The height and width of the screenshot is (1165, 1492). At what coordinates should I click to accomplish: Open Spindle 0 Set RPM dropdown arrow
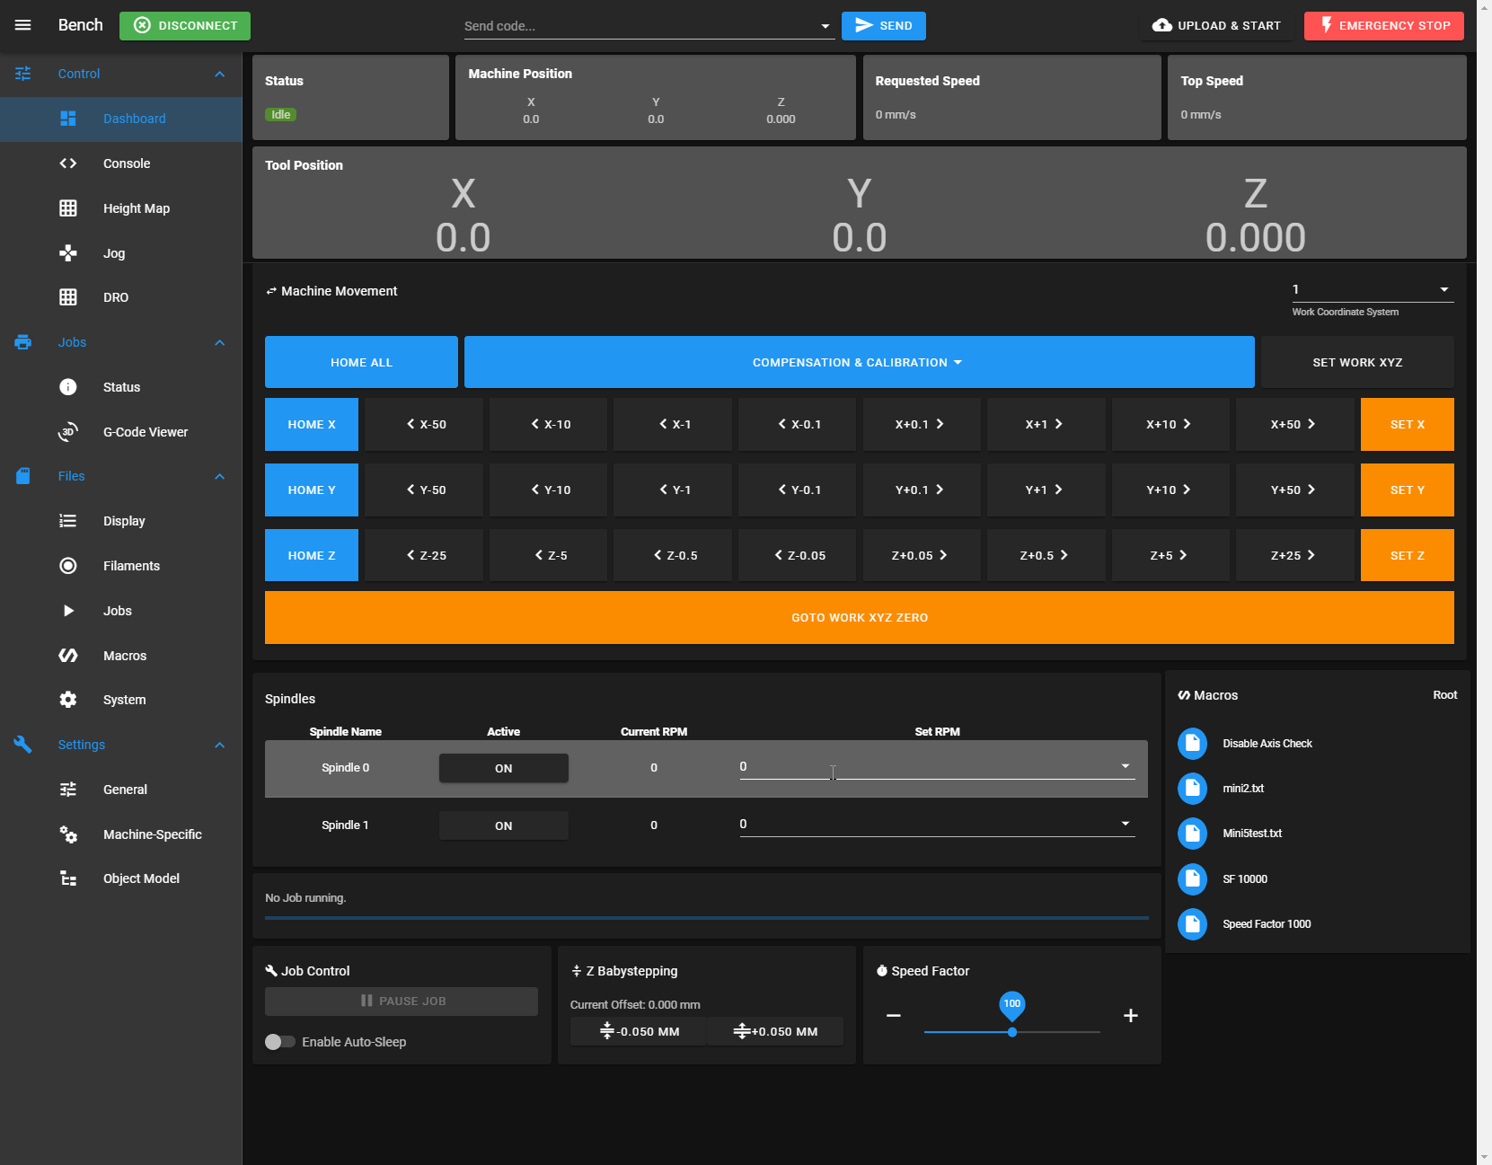[1126, 766]
